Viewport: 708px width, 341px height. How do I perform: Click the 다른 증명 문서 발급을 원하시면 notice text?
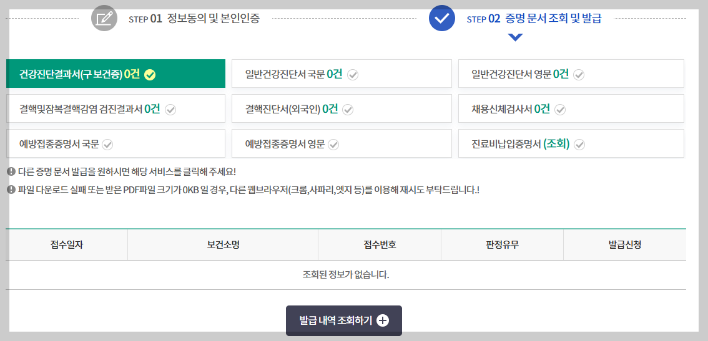point(127,172)
